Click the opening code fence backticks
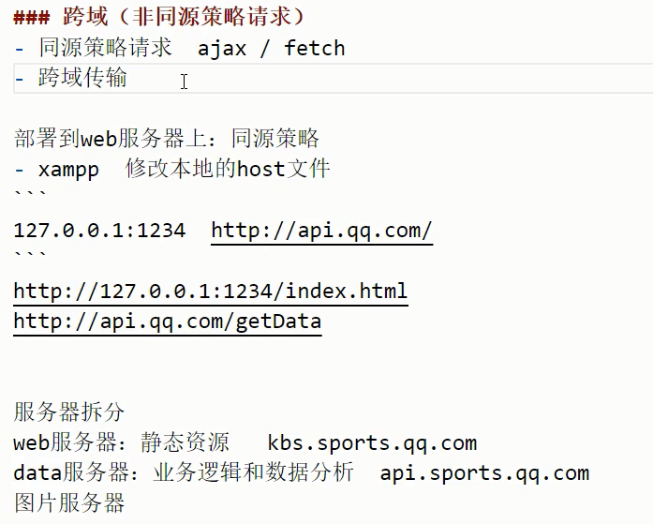 click(30, 194)
